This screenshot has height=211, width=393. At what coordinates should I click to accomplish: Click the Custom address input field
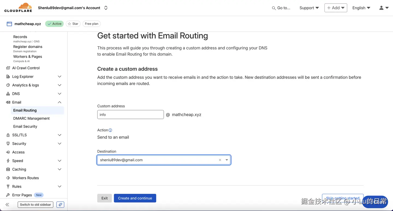(x=130, y=115)
